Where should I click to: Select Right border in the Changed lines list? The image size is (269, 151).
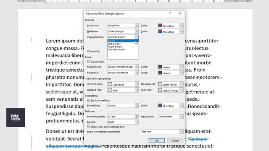tap(123, 47)
